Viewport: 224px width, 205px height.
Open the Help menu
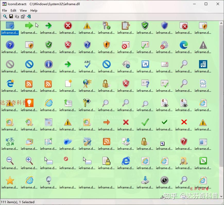click(34, 10)
